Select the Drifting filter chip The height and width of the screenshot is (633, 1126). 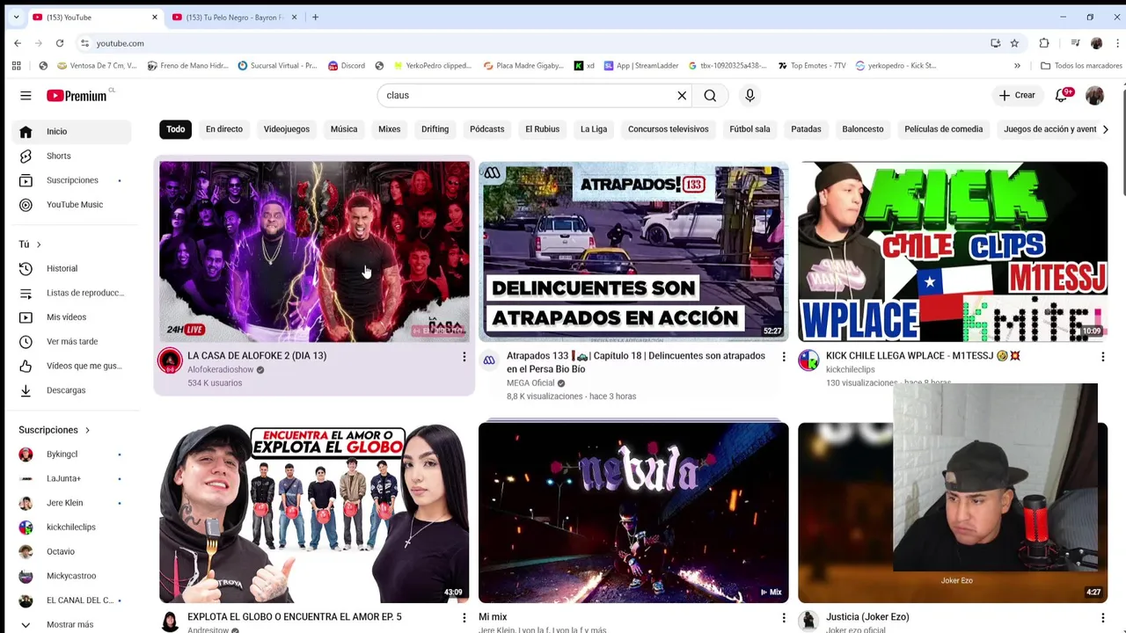435,129
